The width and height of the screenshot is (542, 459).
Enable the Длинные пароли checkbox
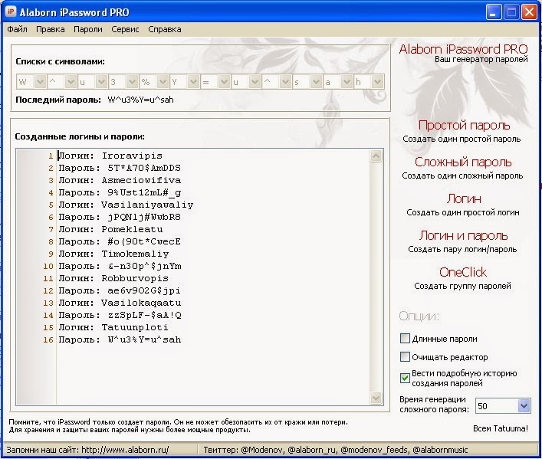point(405,339)
